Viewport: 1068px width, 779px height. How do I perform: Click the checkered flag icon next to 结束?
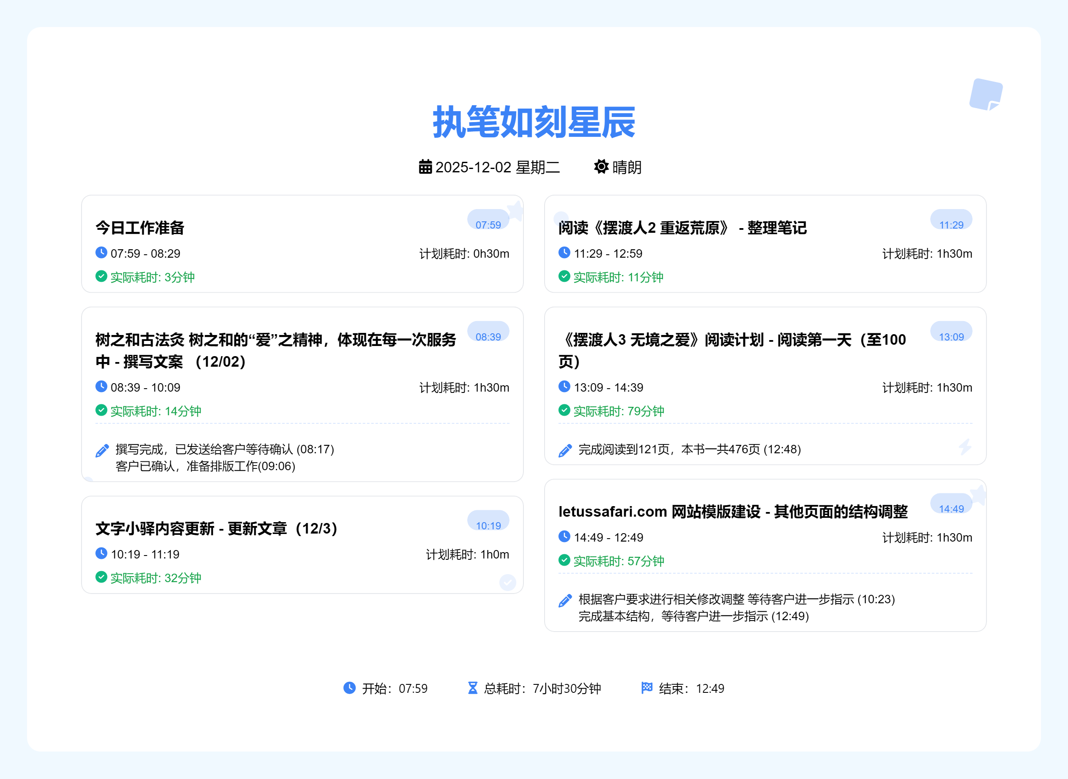(x=646, y=688)
